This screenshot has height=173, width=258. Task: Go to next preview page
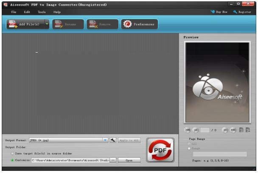[x=225, y=130]
